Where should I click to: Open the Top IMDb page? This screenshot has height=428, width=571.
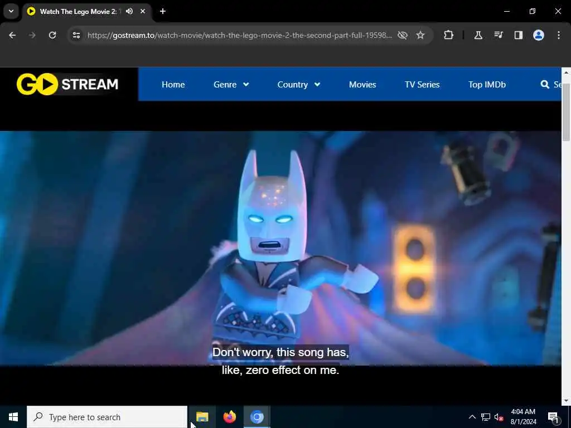pos(487,85)
